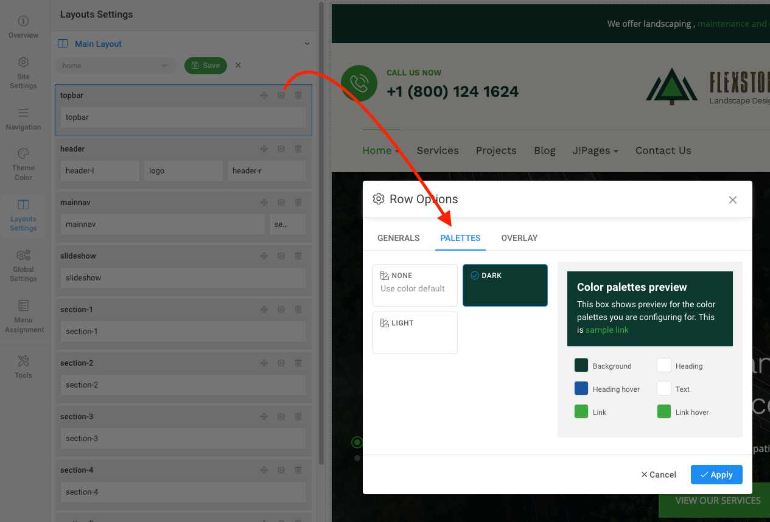Delete the section-1 row with its trash icon
This screenshot has height=522, width=770.
pos(298,310)
